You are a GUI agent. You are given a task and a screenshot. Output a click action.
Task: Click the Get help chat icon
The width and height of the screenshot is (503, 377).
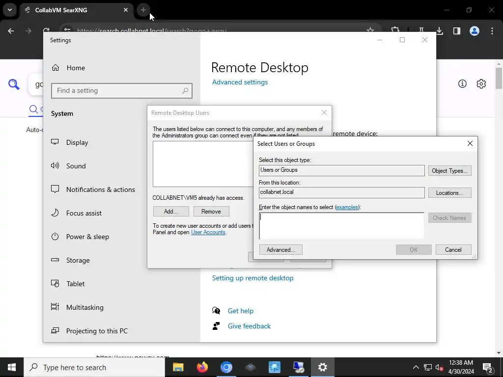(216, 311)
